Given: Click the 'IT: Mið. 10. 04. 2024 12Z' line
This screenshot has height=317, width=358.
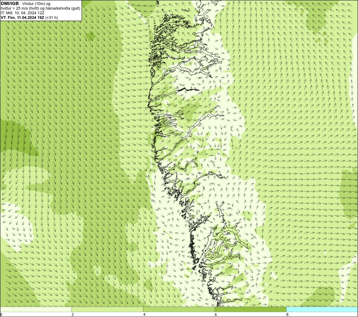Looking at the screenshot, I should click(x=22, y=13).
